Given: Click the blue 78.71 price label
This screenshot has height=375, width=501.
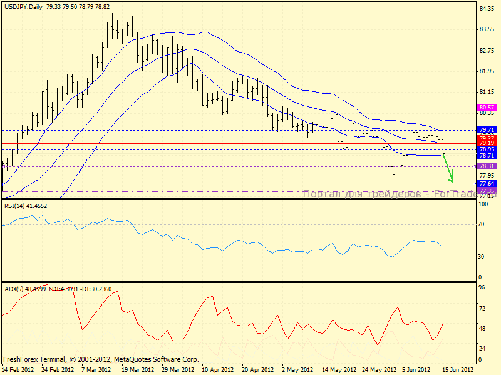Looking at the screenshot, I should point(487,155).
